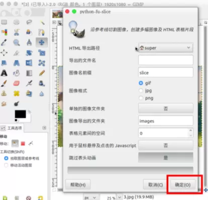This screenshot has height=200, width=208.
Task: Select the Fuzzy Select wand tool
Action: [x=42, y=22]
